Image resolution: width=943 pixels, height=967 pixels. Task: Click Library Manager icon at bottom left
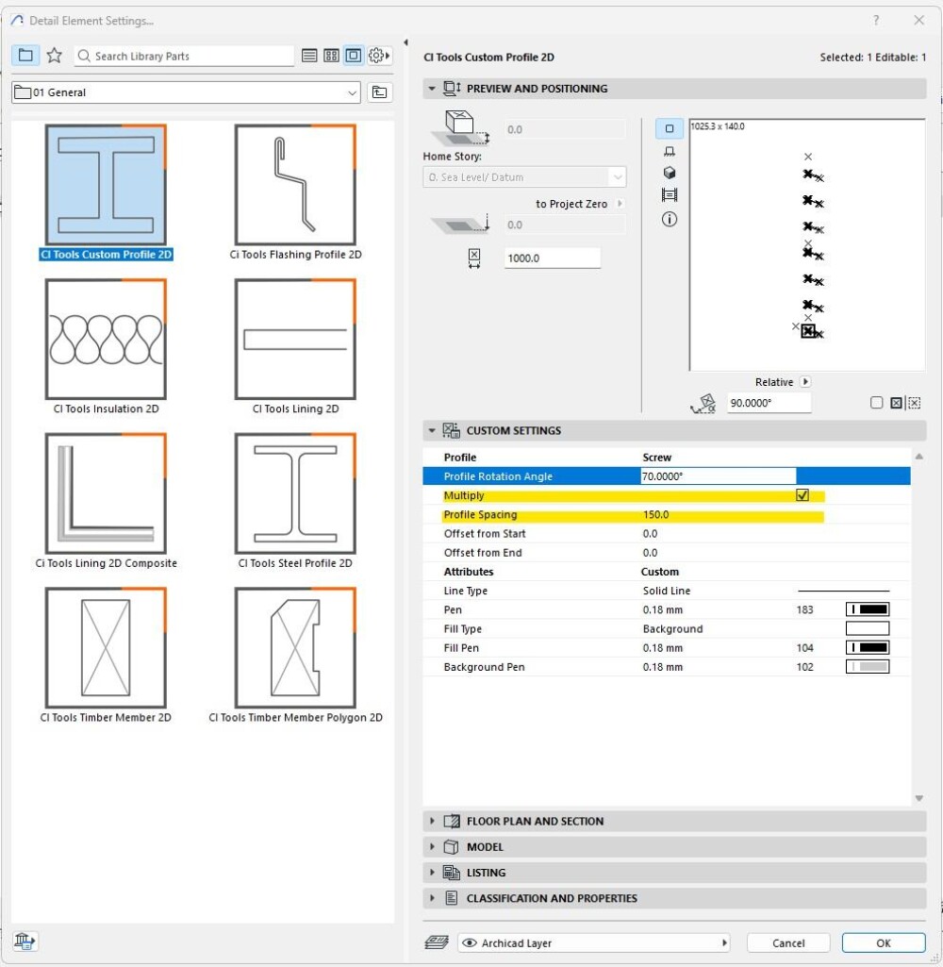point(25,941)
